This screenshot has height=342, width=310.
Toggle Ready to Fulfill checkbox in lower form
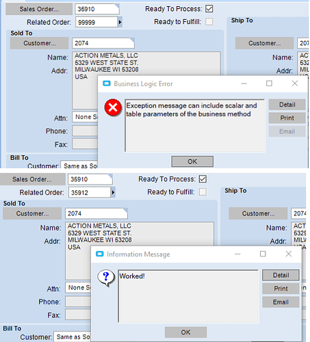tap(203, 192)
